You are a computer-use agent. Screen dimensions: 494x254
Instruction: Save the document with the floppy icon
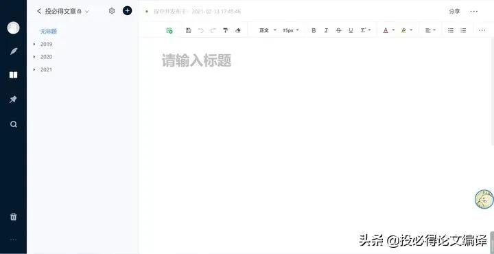coord(189,30)
